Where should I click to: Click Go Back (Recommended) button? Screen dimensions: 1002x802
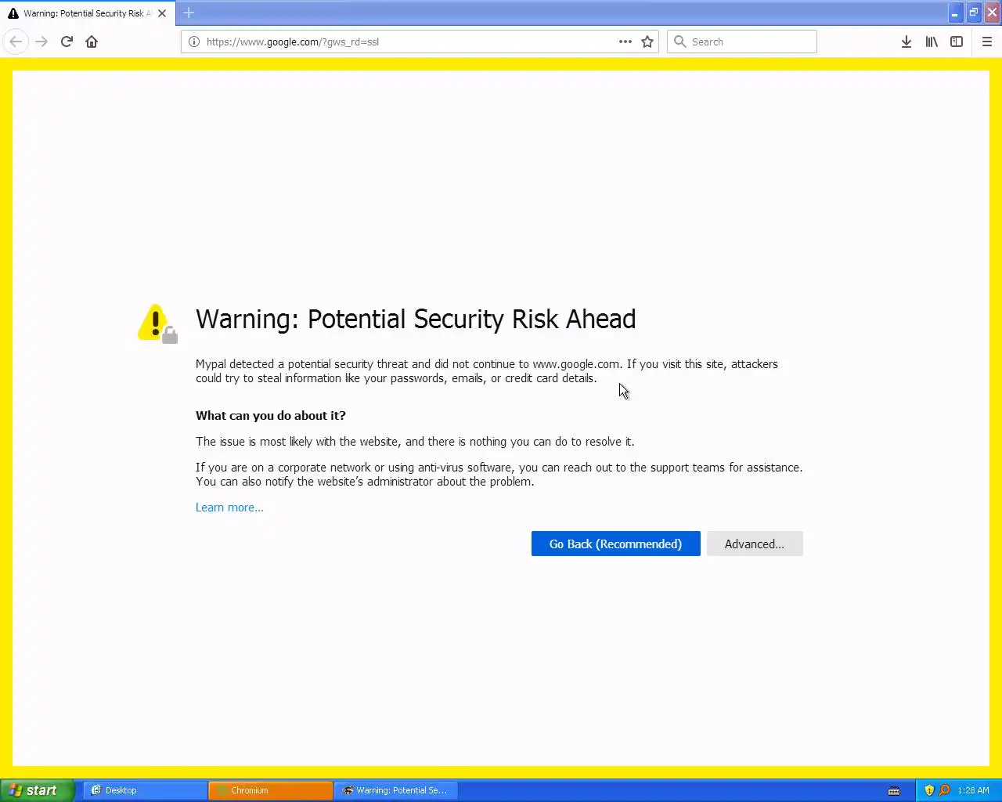point(615,544)
